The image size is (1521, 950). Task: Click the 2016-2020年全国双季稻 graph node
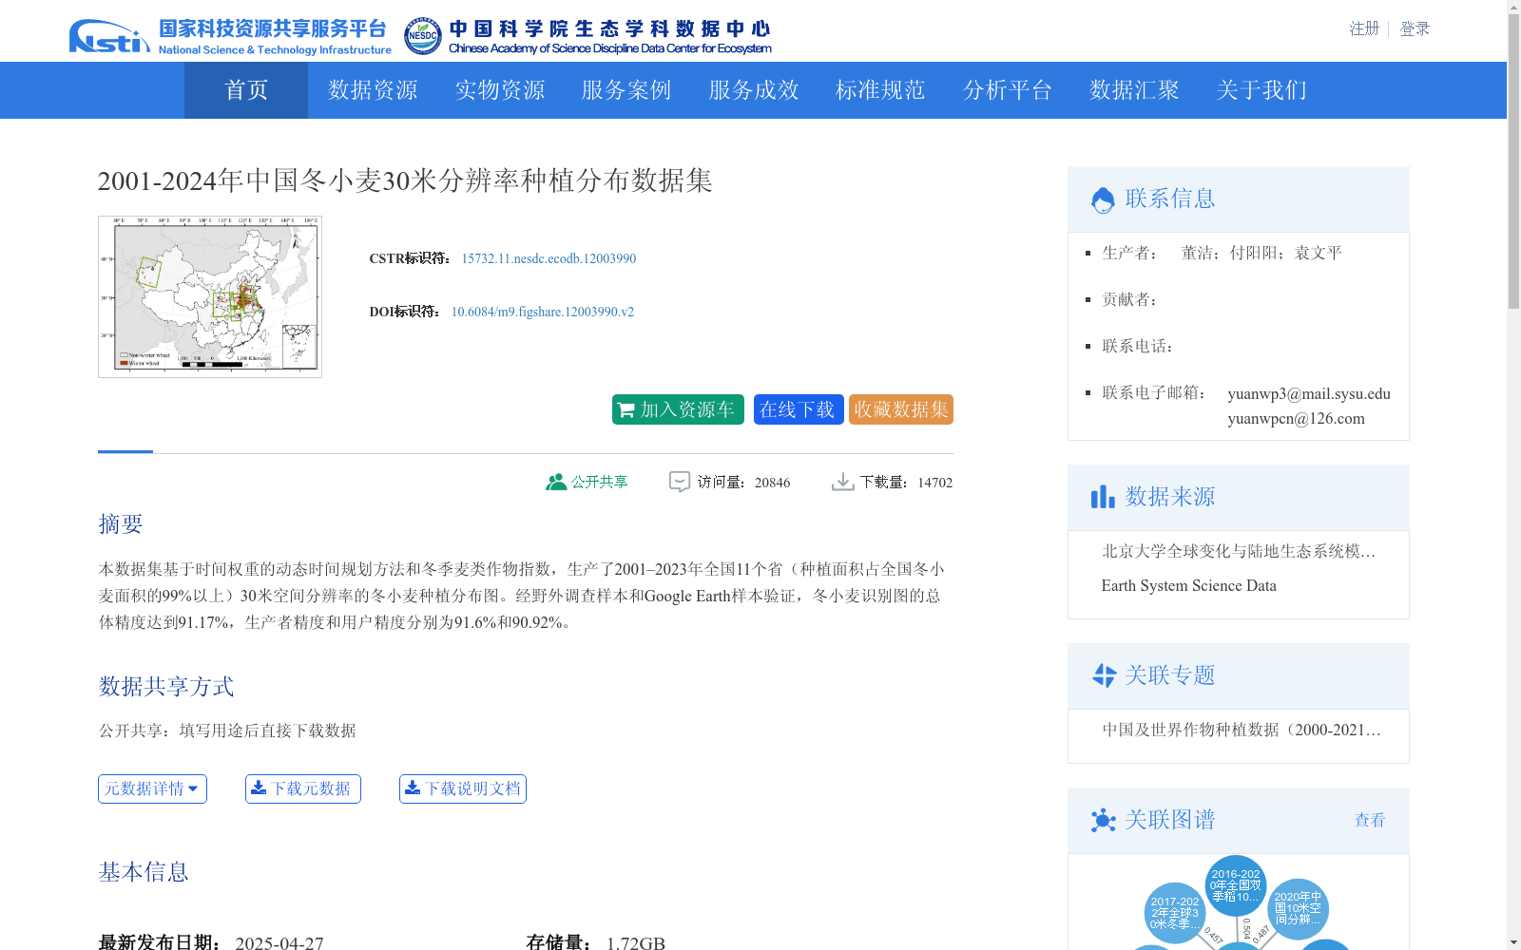pyautogui.click(x=1236, y=885)
